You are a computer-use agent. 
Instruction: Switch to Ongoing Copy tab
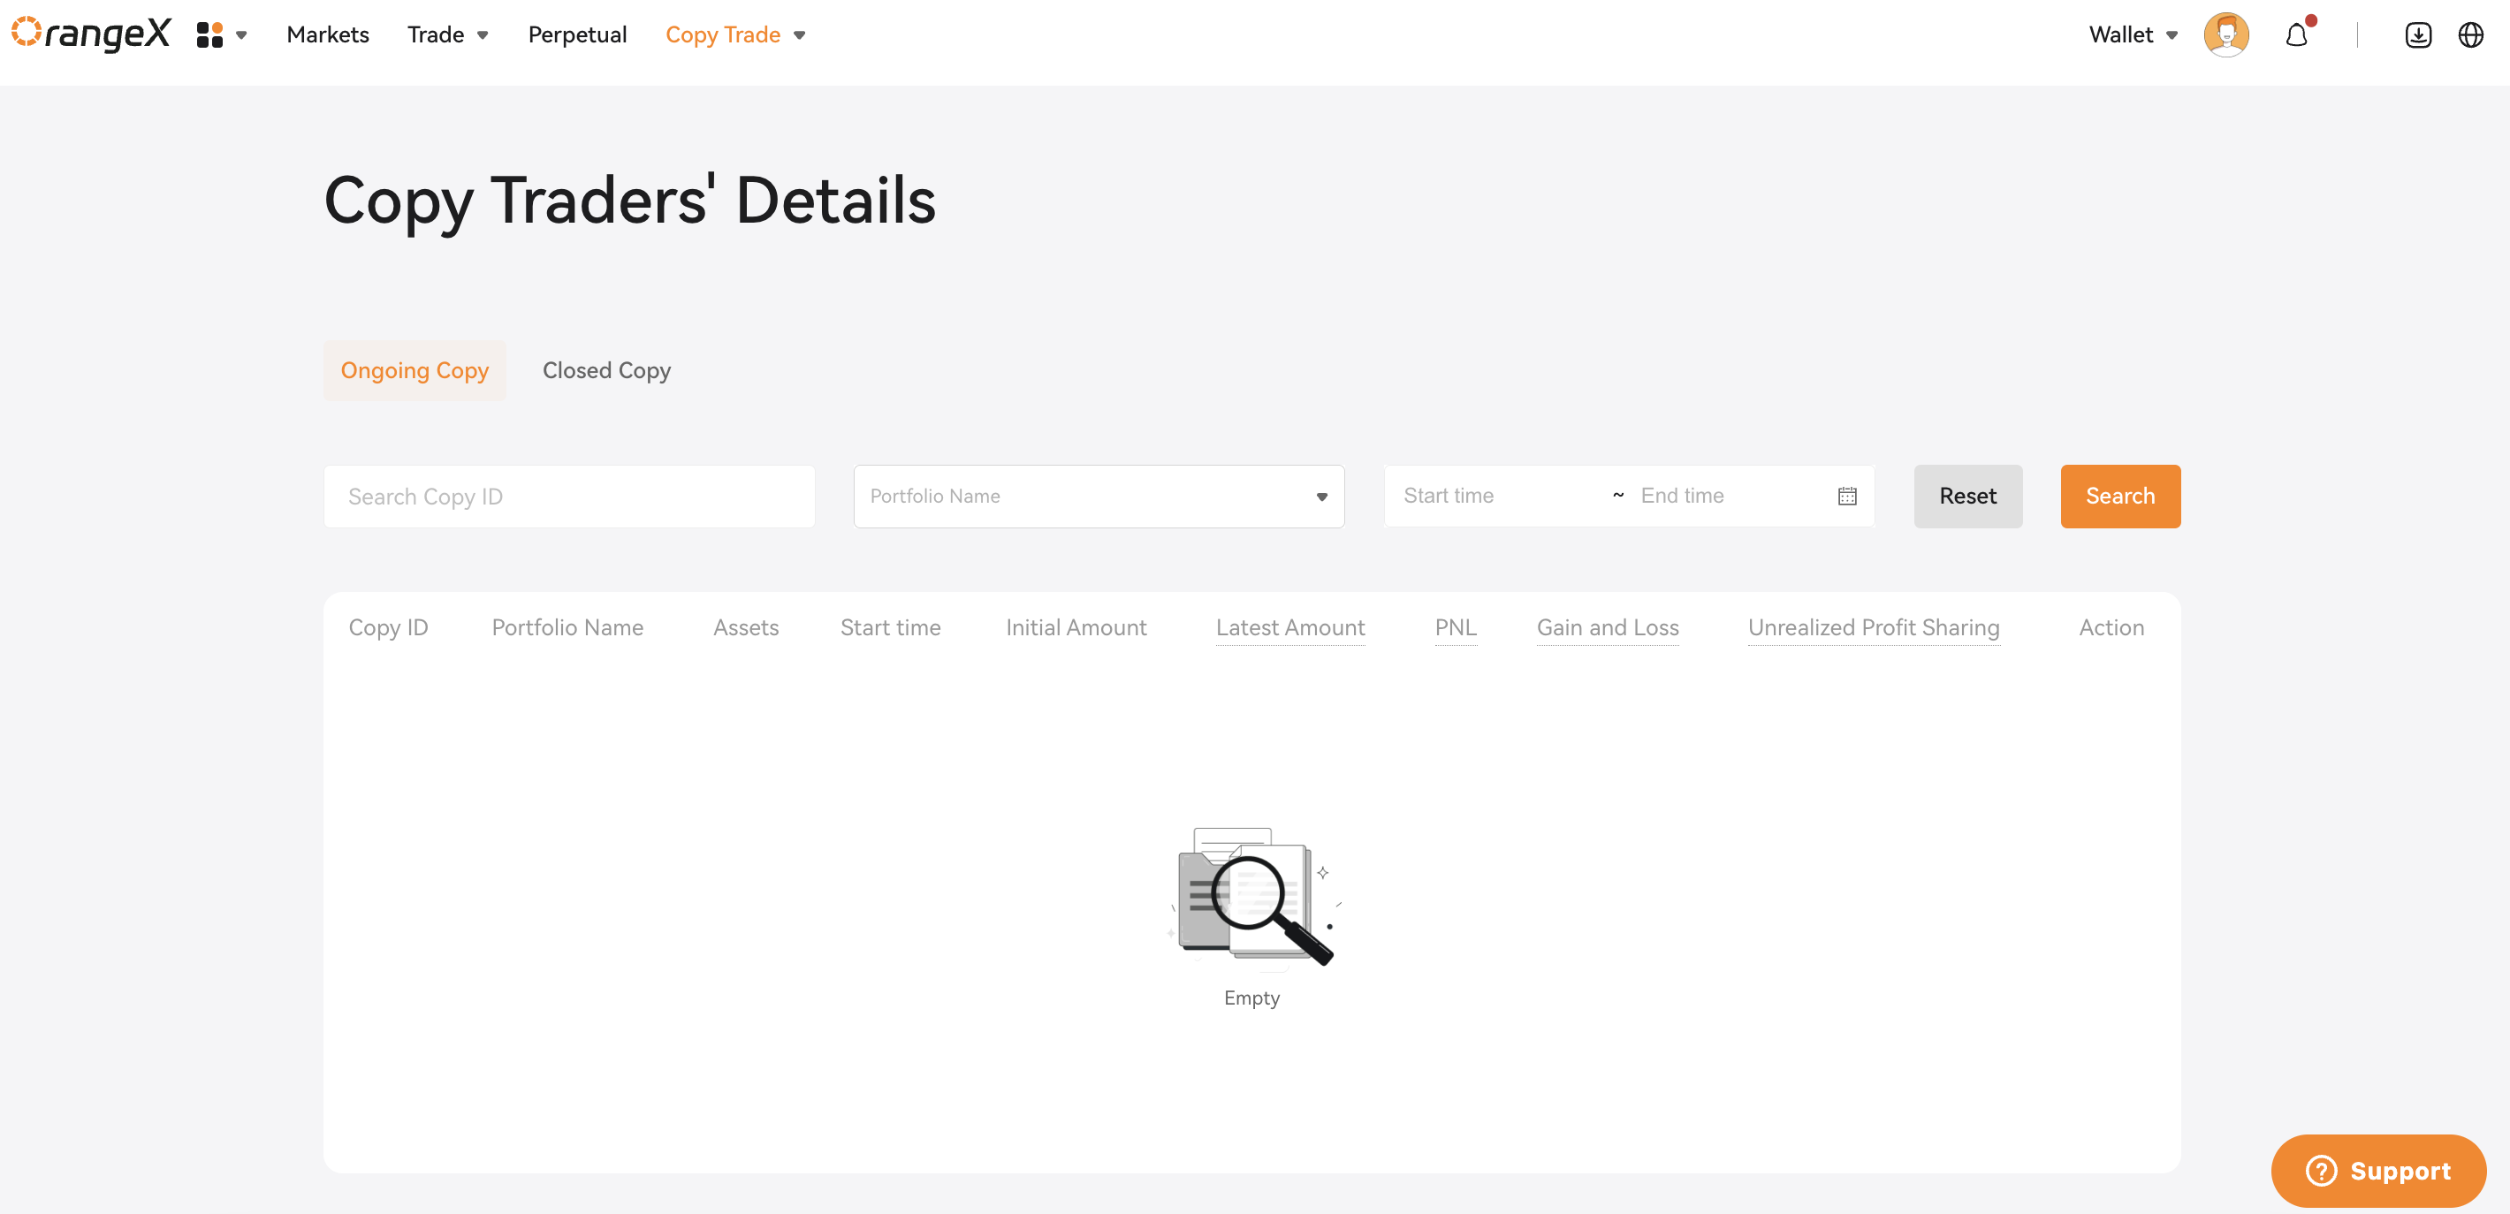coord(415,370)
